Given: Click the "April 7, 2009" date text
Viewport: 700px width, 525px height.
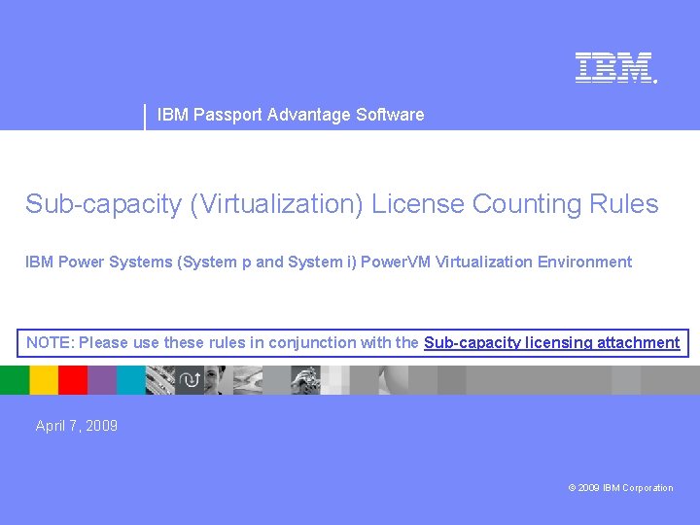Looking at the screenshot, I should [77, 426].
